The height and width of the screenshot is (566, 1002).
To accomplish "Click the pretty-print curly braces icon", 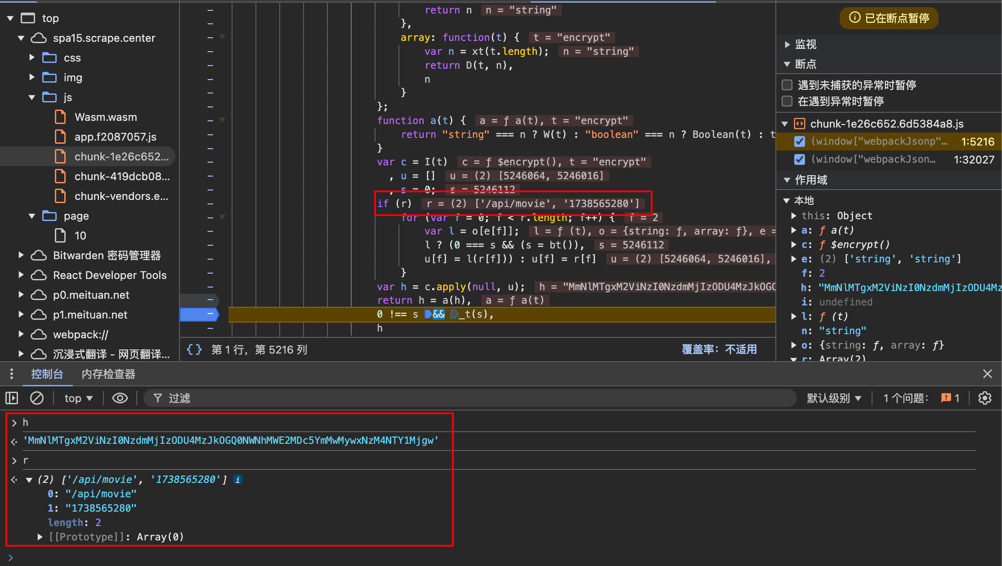I will point(194,349).
